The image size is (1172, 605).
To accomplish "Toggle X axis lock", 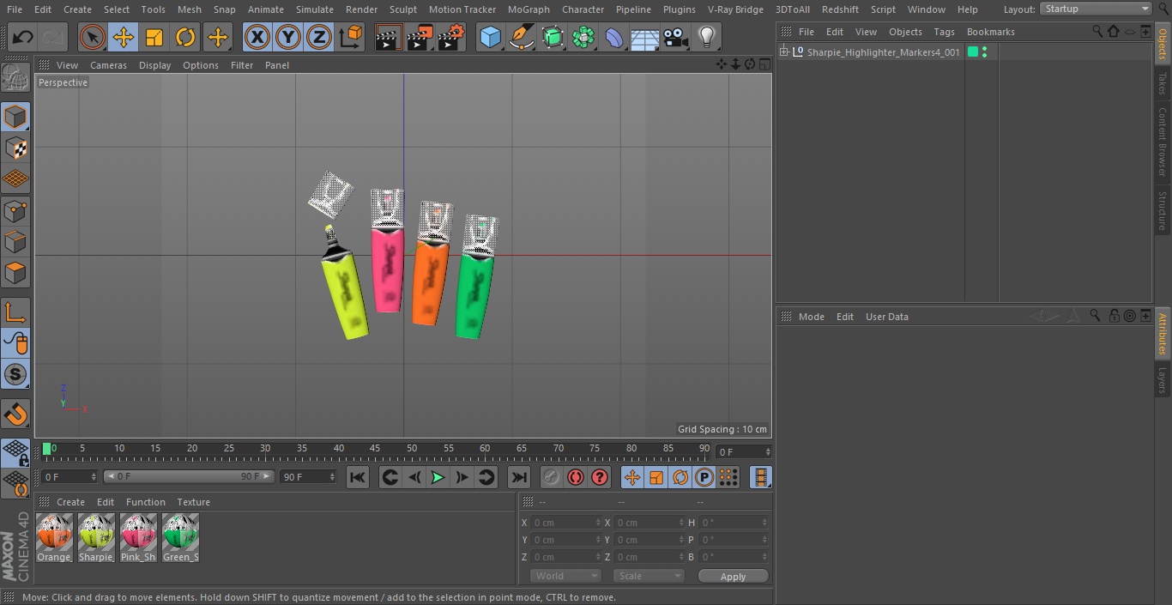I will coord(257,38).
